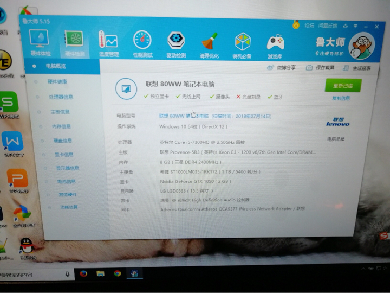Screen dimensions: 390x293
Task: Click the Core i5-7300HQ processor text
Action: point(202,142)
